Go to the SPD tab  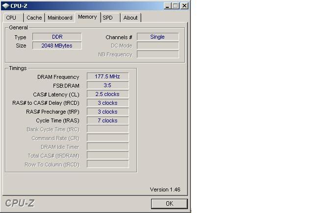click(107, 18)
